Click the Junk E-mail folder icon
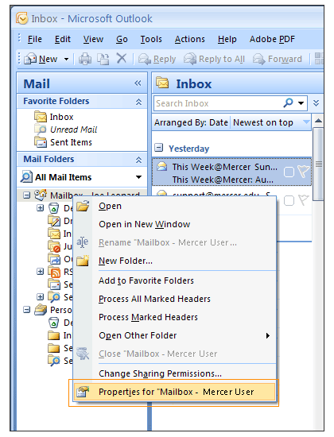 (x=54, y=246)
